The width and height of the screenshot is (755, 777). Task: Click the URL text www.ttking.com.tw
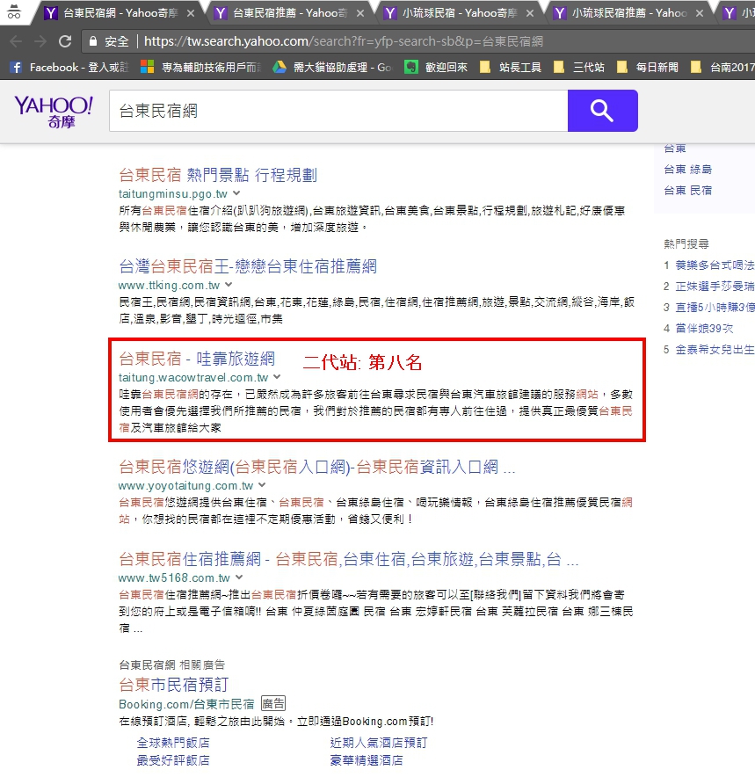coord(169,286)
